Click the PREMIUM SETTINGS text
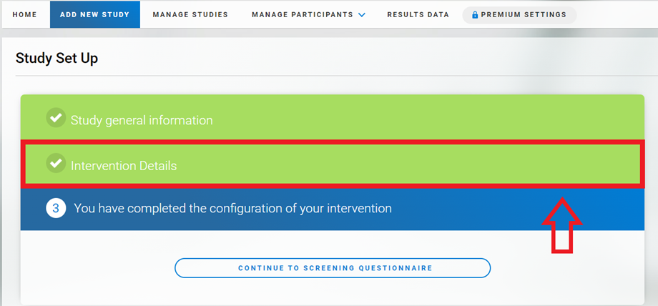 click(x=524, y=14)
